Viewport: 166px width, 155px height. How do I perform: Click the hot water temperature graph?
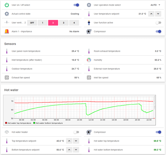(x=80, y=110)
